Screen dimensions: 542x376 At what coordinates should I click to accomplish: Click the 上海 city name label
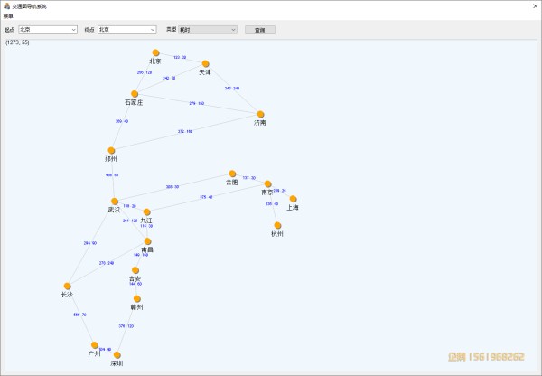[x=293, y=208]
